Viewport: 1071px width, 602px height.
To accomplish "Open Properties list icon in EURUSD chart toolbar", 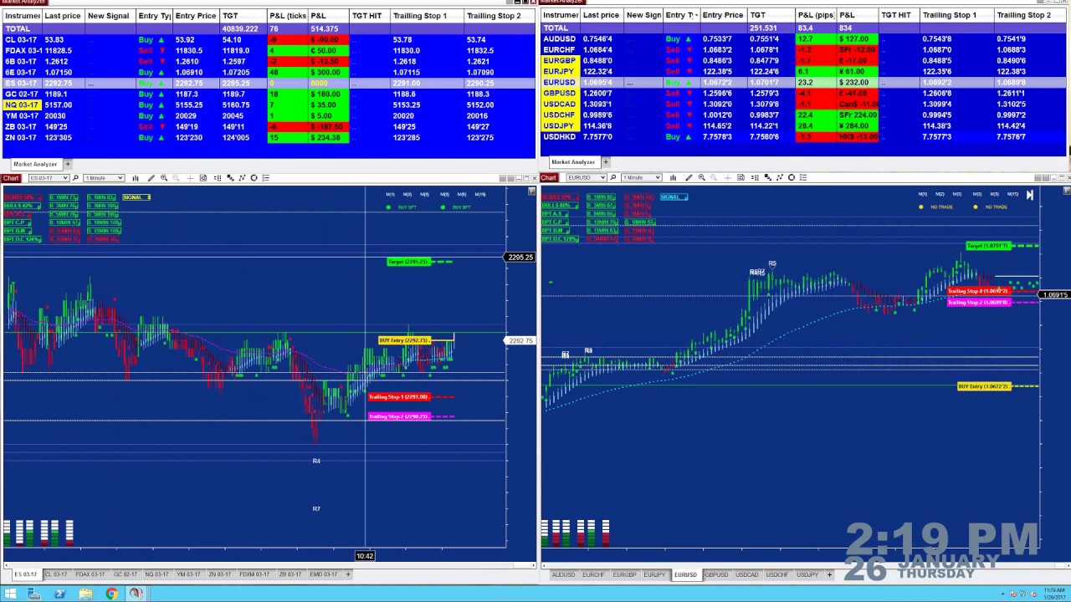I will click(803, 177).
